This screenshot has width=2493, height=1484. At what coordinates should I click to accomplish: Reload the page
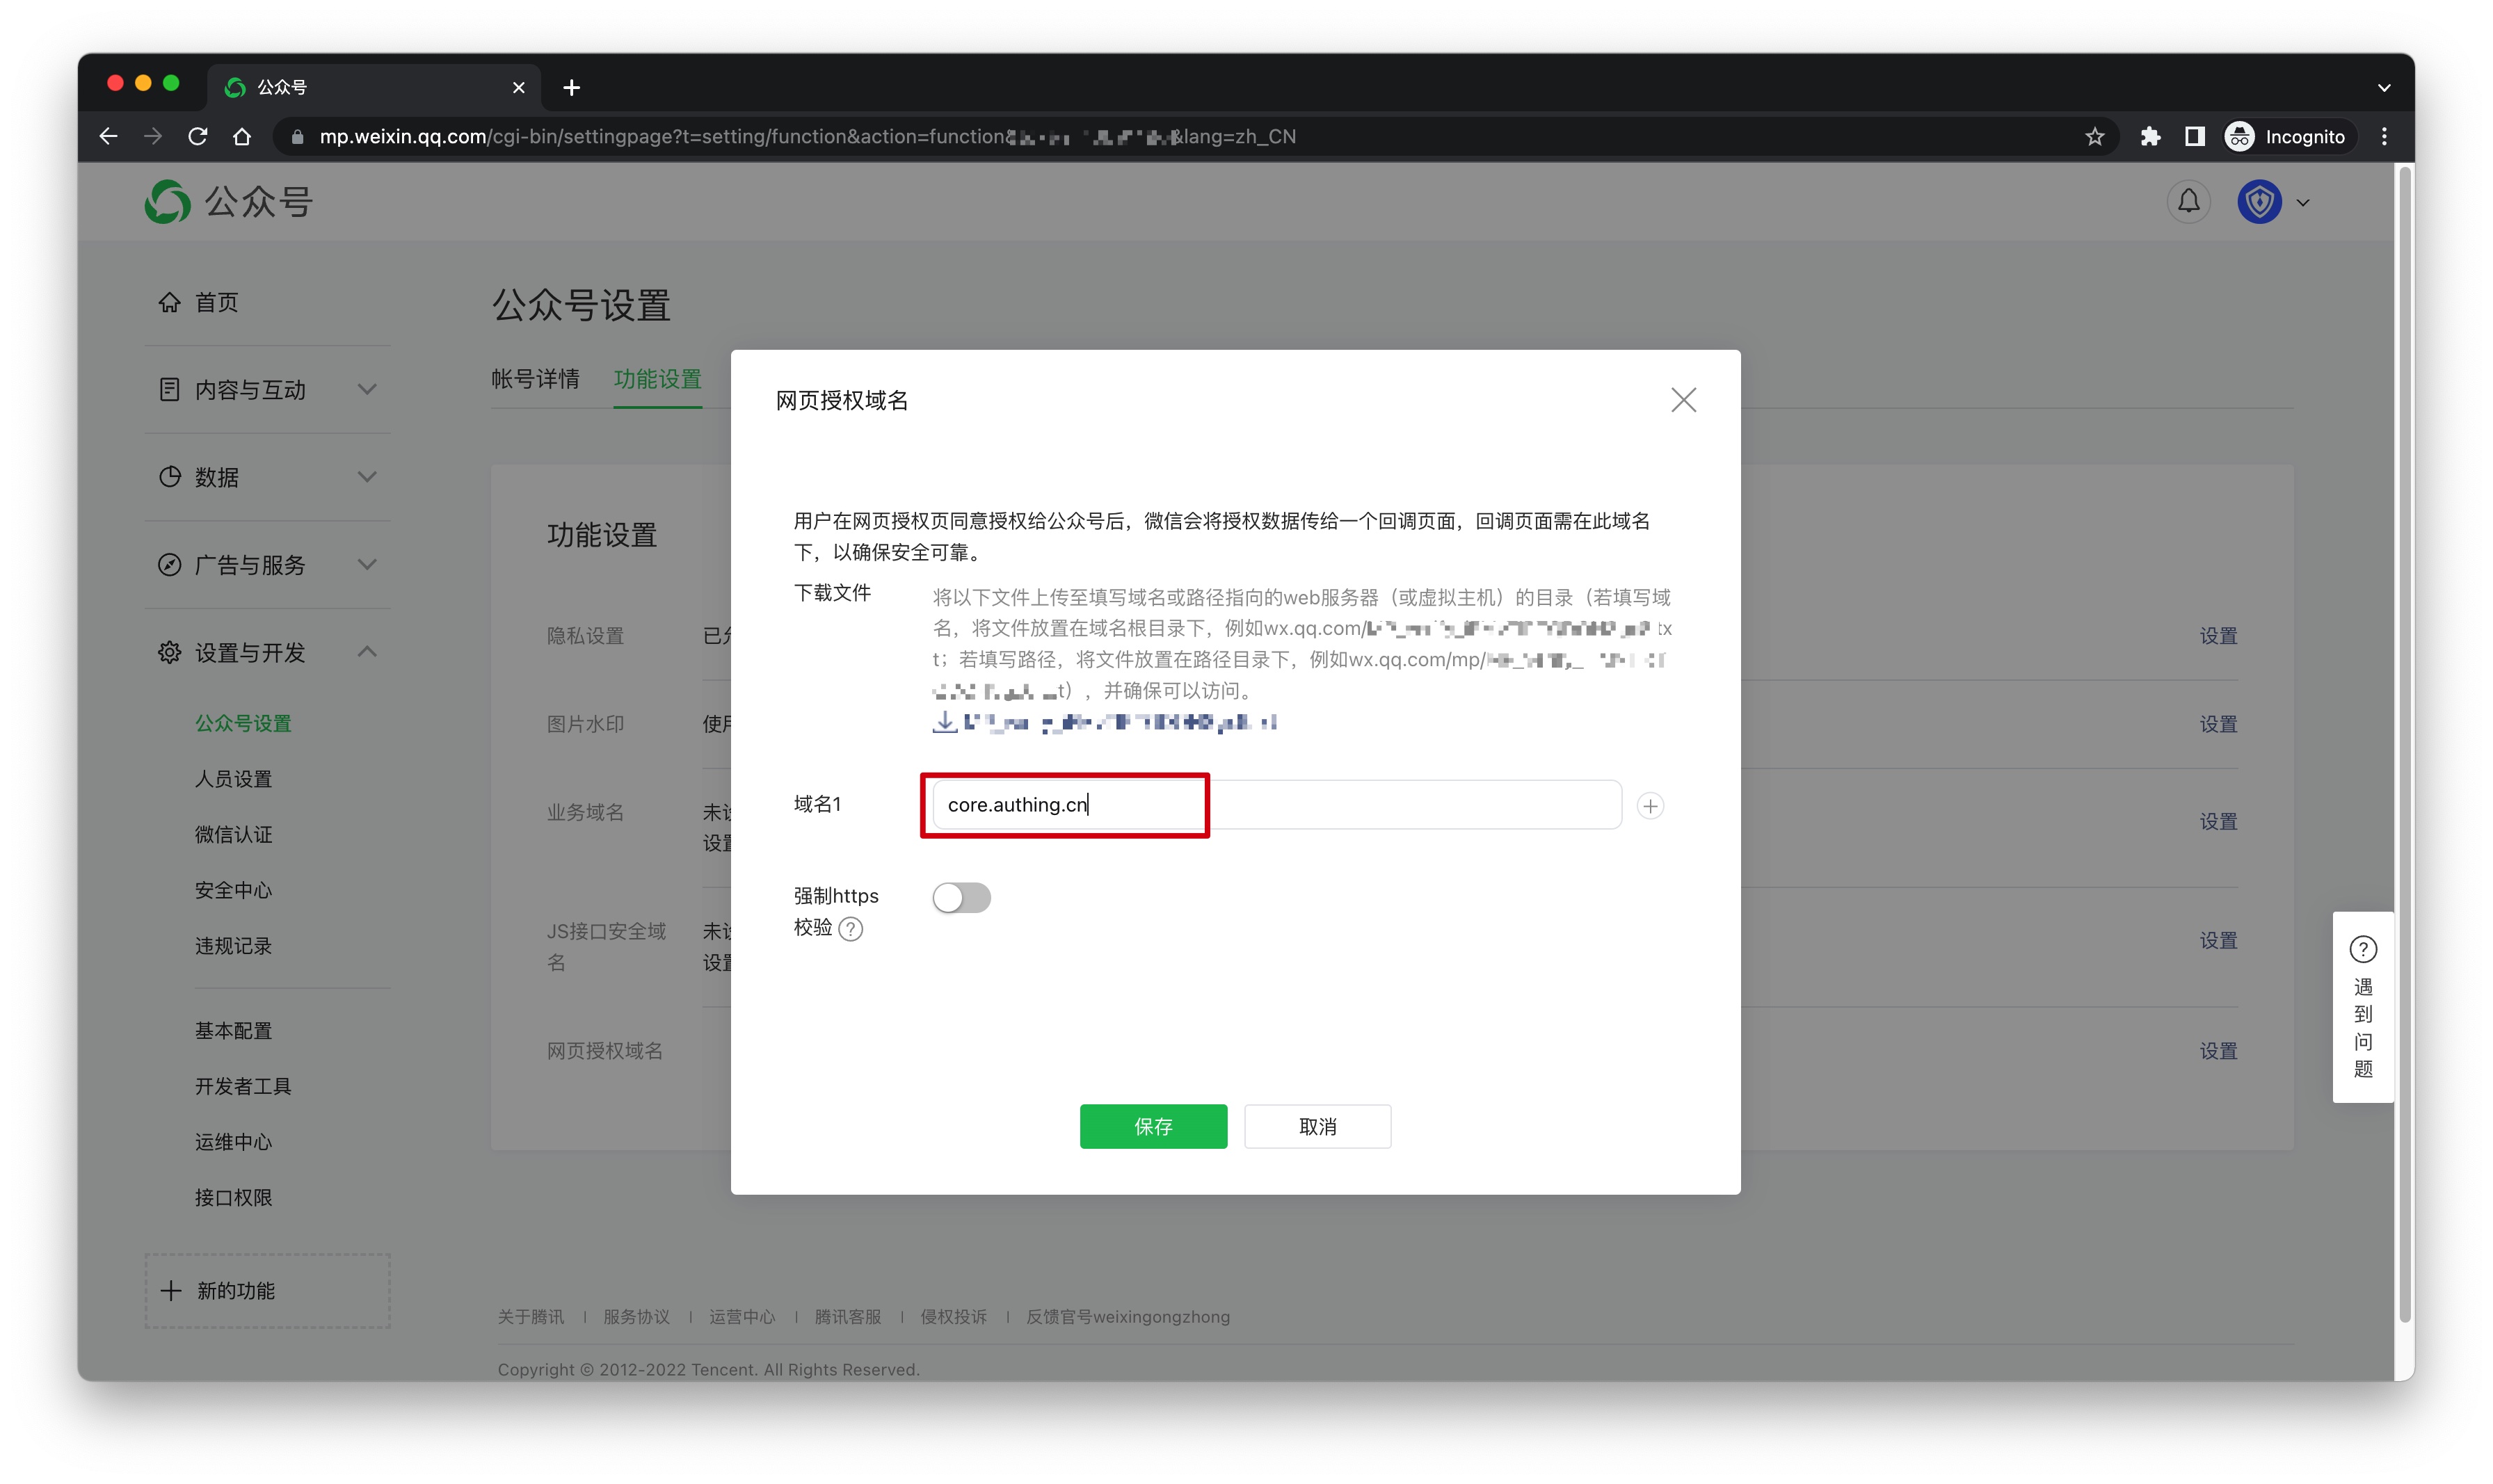(x=198, y=137)
